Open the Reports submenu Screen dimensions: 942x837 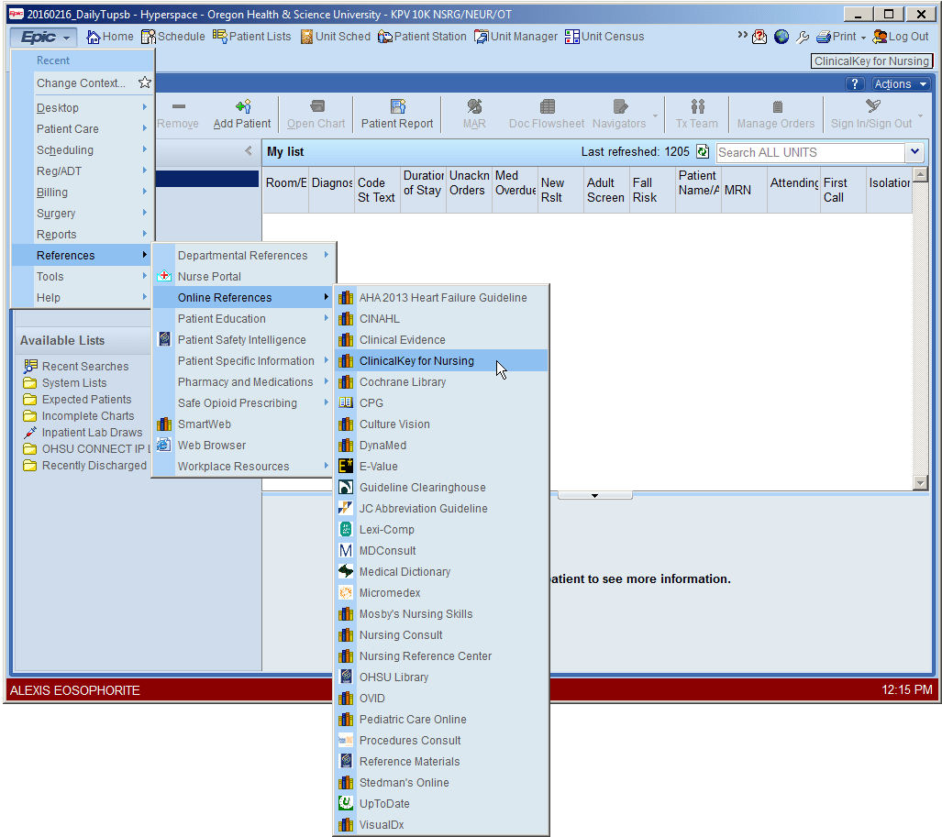(83, 235)
